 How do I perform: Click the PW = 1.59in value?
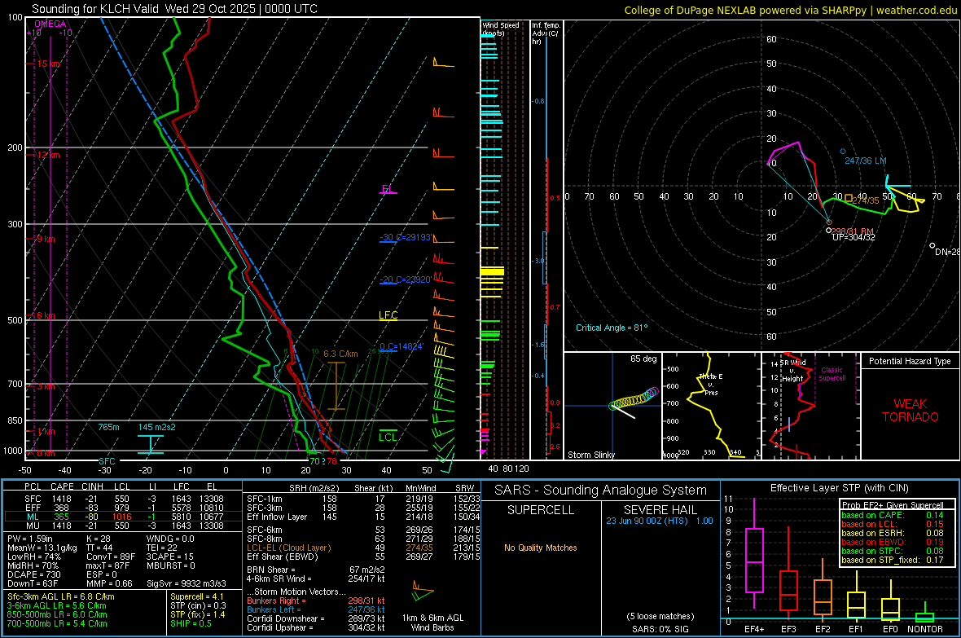tap(29, 539)
